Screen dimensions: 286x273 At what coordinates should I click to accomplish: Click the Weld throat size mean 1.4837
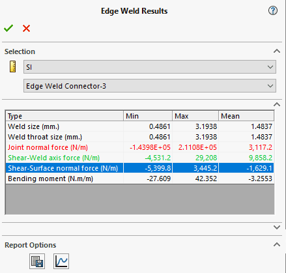coord(261,137)
